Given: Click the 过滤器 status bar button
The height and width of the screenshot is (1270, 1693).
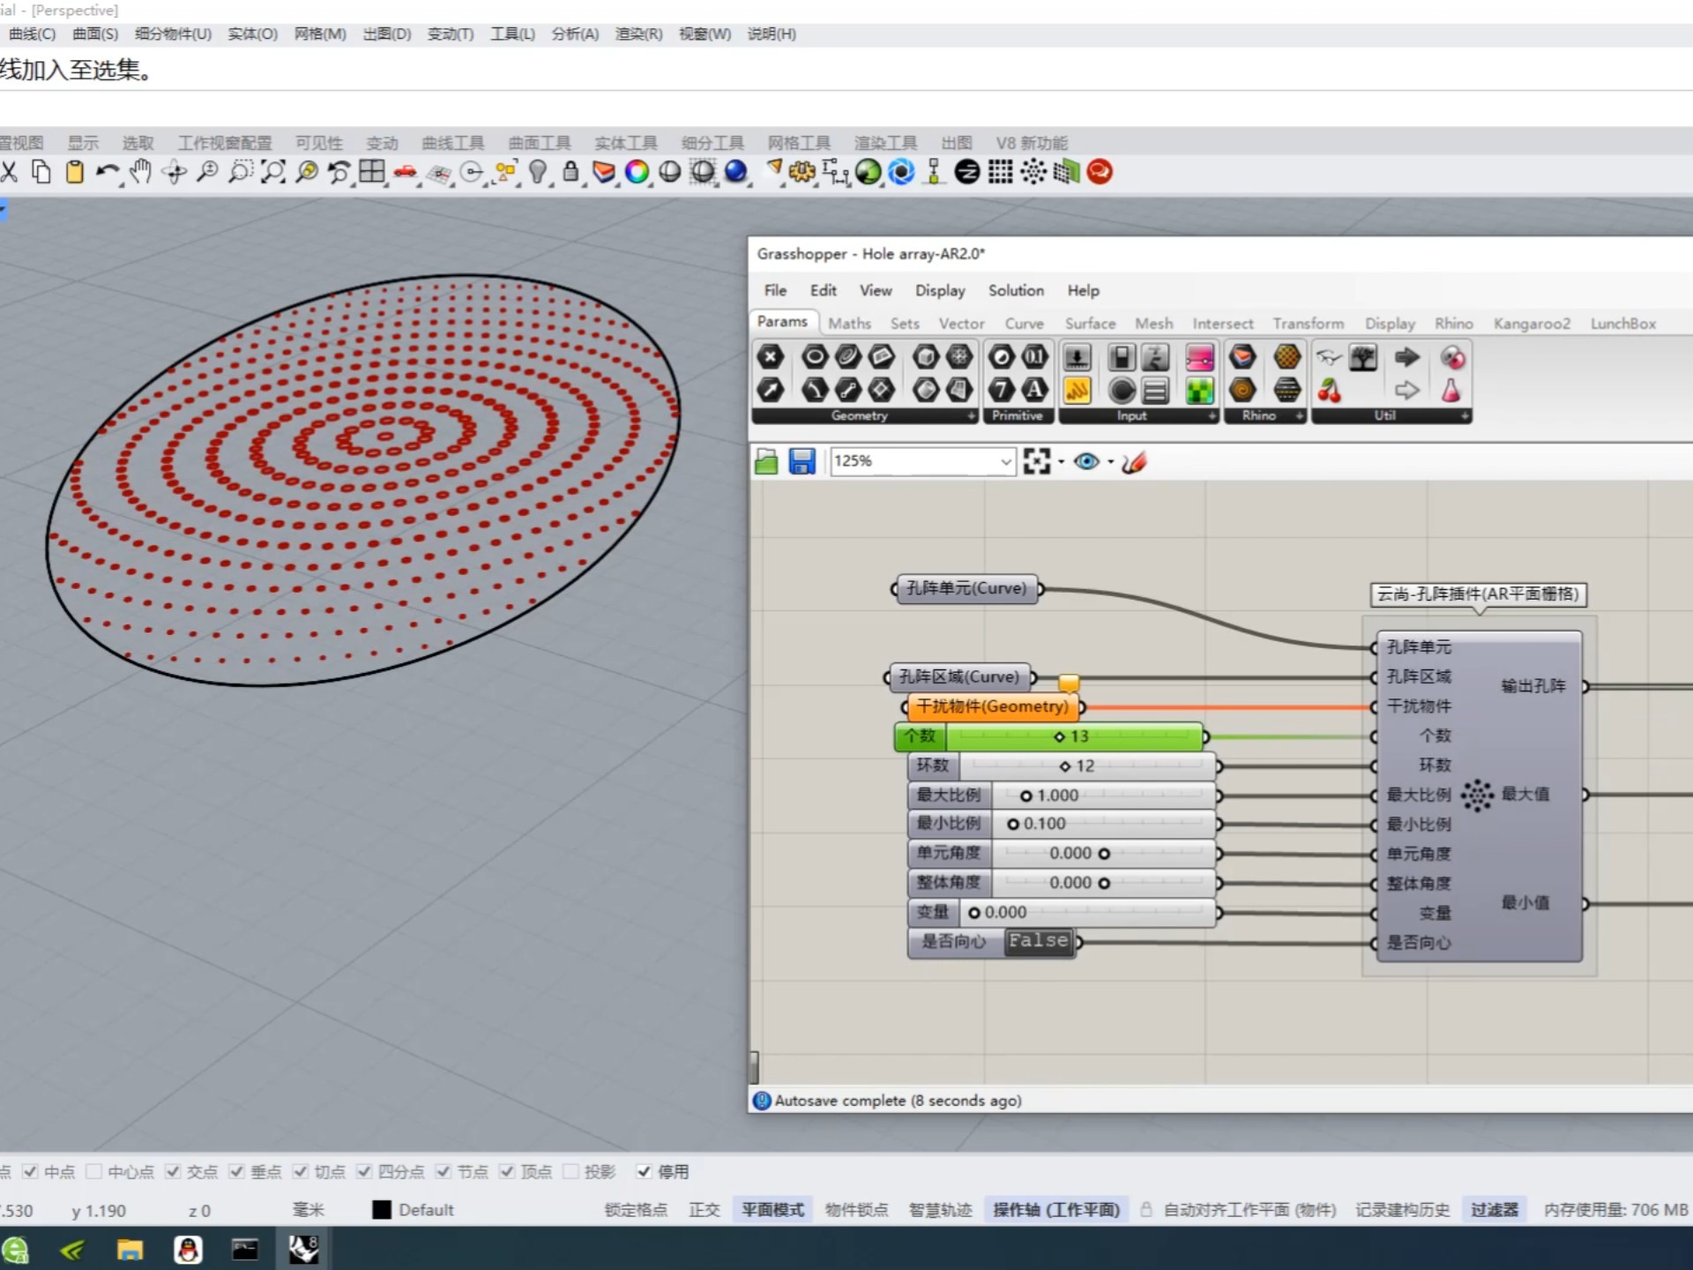Looking at the screenshot, I should pos(1495,1210).
